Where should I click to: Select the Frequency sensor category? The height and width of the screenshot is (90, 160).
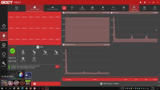[134, 8]
